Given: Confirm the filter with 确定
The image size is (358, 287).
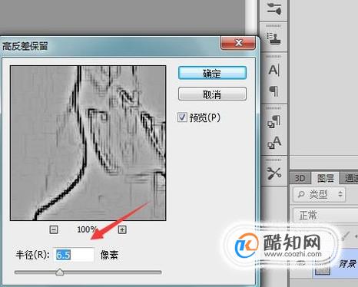Looking at the screenshot, I should tap(212, 73).
